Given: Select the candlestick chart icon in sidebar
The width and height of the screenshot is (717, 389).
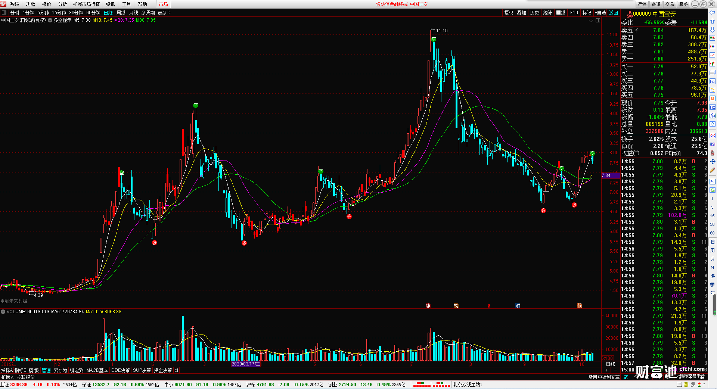Looking at the screenshot, I should [x=713, y=64].
